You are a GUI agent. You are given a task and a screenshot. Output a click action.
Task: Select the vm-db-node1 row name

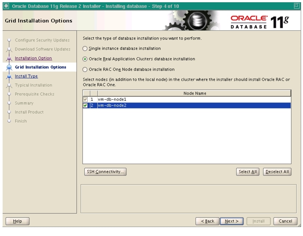112,99
